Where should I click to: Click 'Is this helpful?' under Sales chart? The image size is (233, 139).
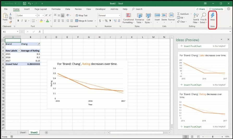click(x=219, y=85)
